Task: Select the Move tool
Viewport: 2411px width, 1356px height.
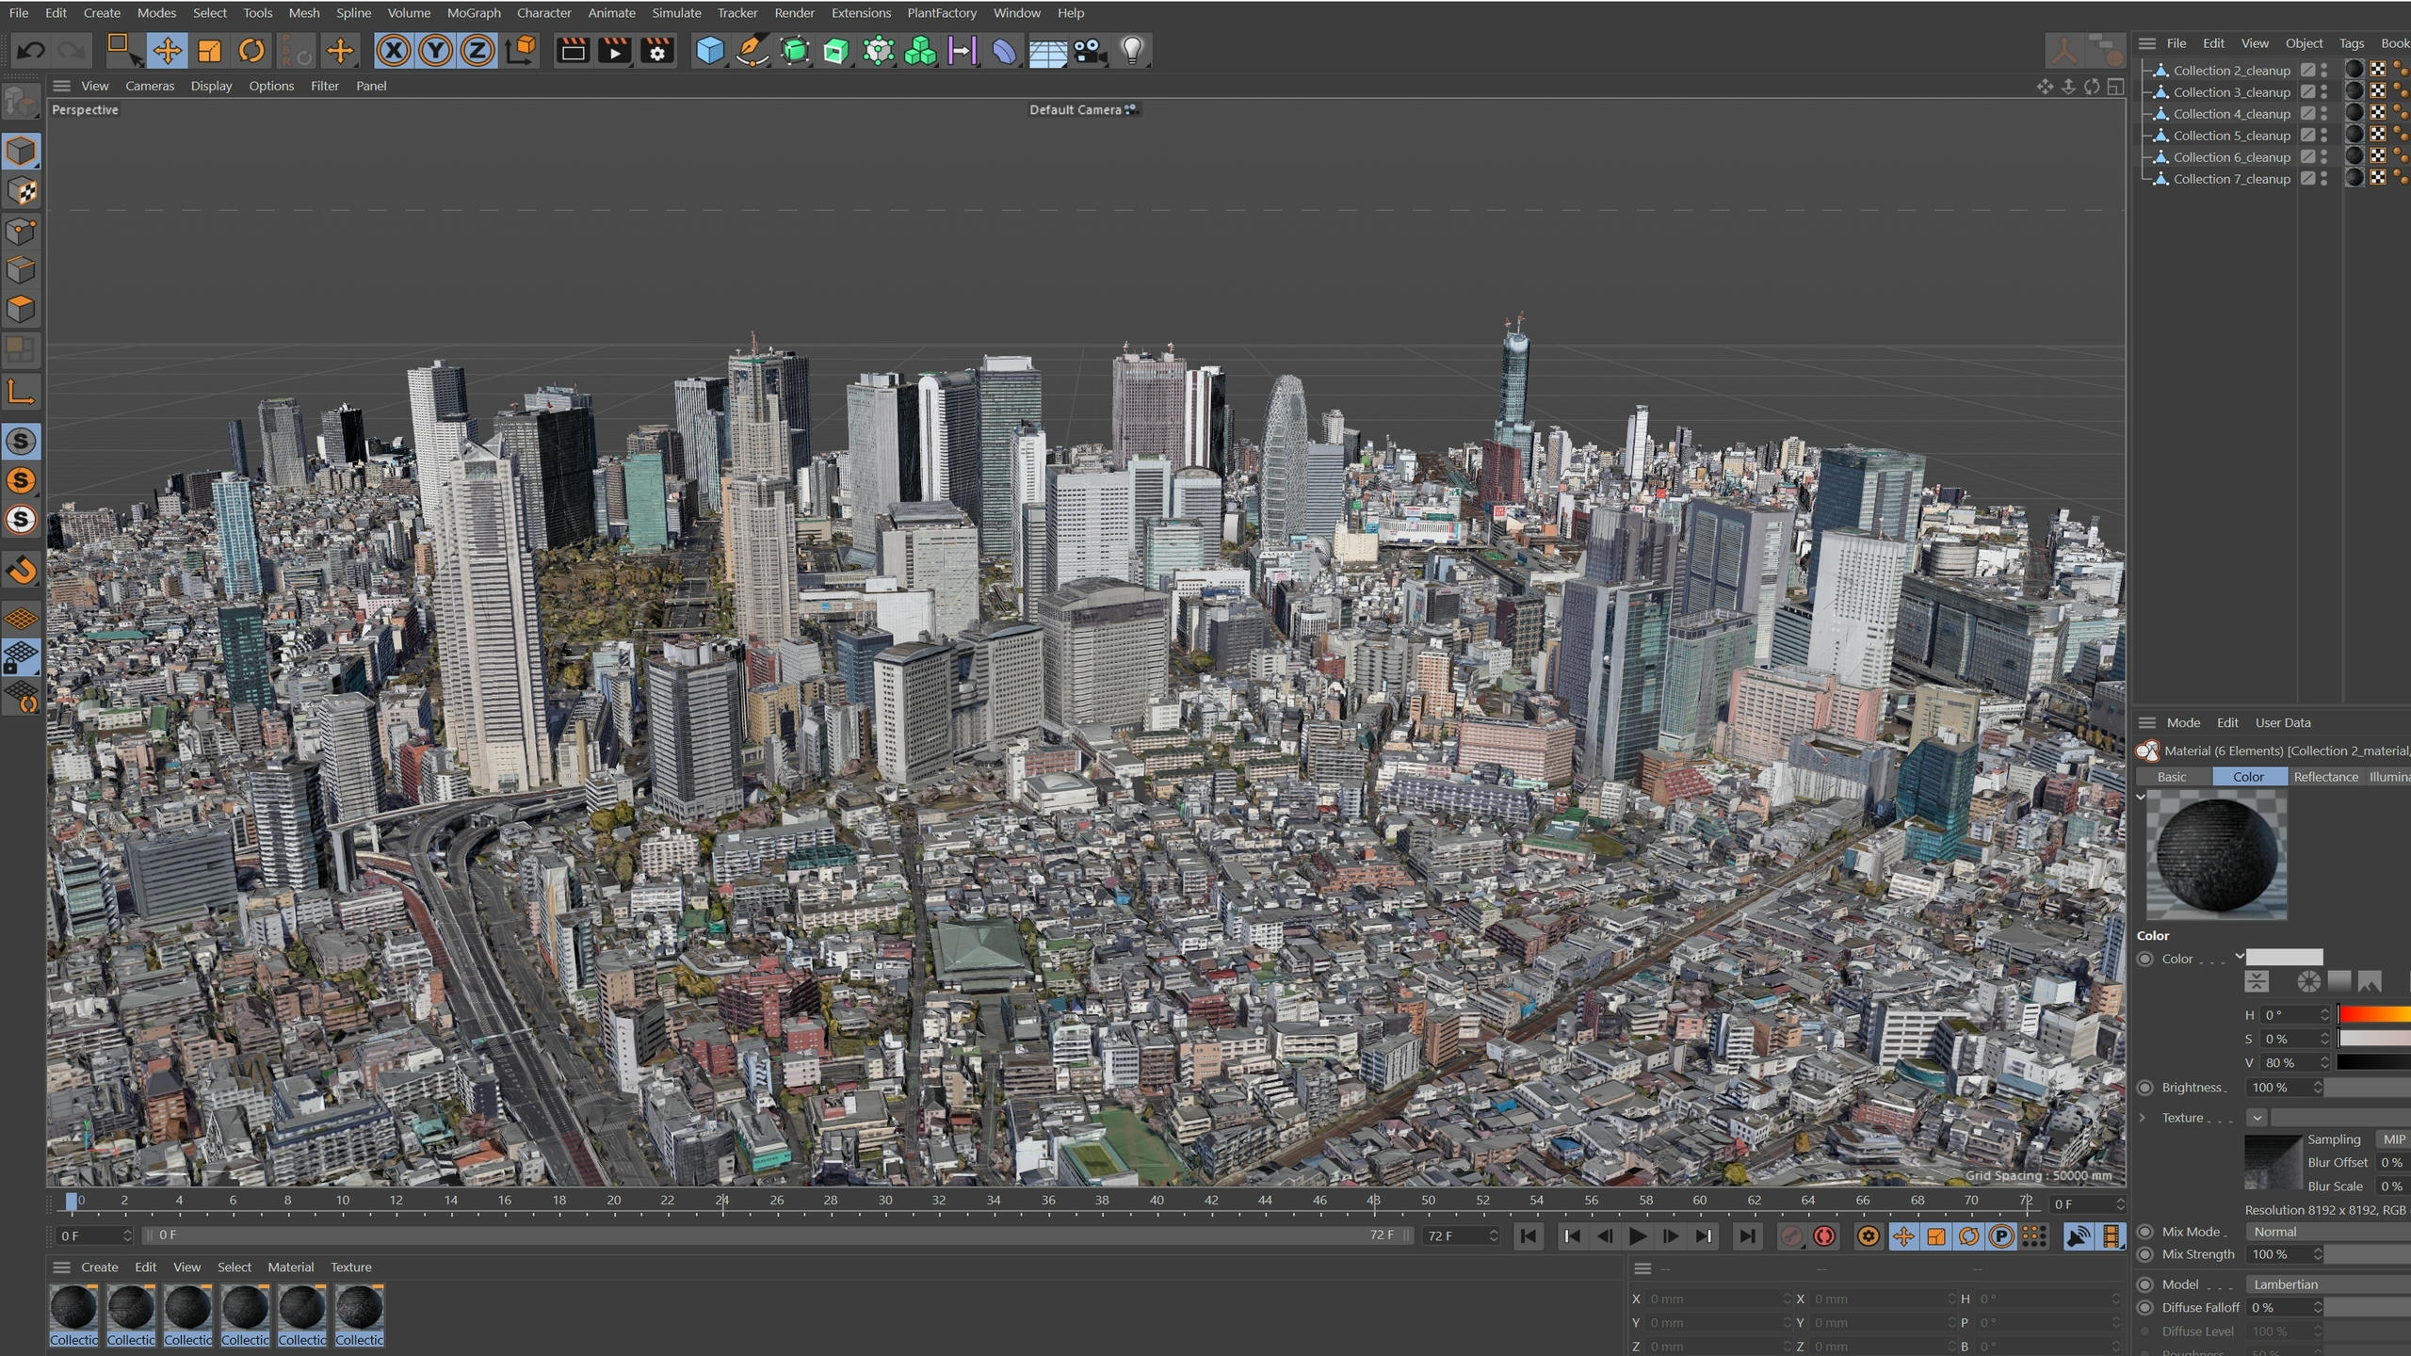Action: pyautogui.click(x=167, y=50)
